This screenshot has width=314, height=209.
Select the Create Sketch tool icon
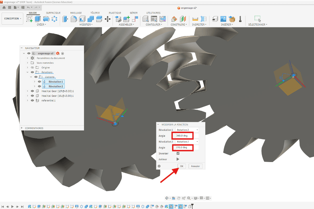click(29, 19)
